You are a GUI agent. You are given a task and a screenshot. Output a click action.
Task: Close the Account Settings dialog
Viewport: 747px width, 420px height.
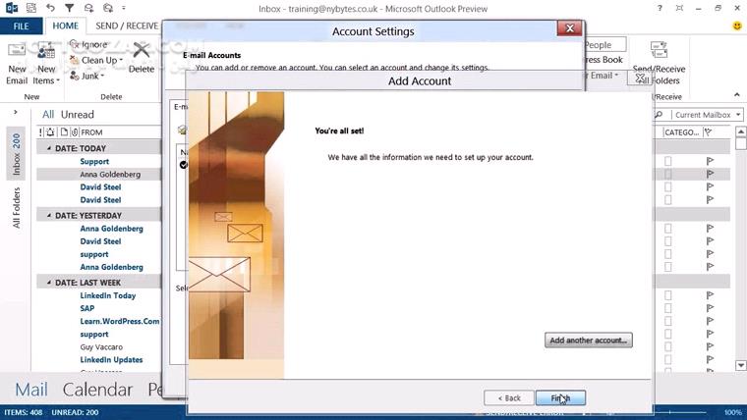tap(569, 28)
